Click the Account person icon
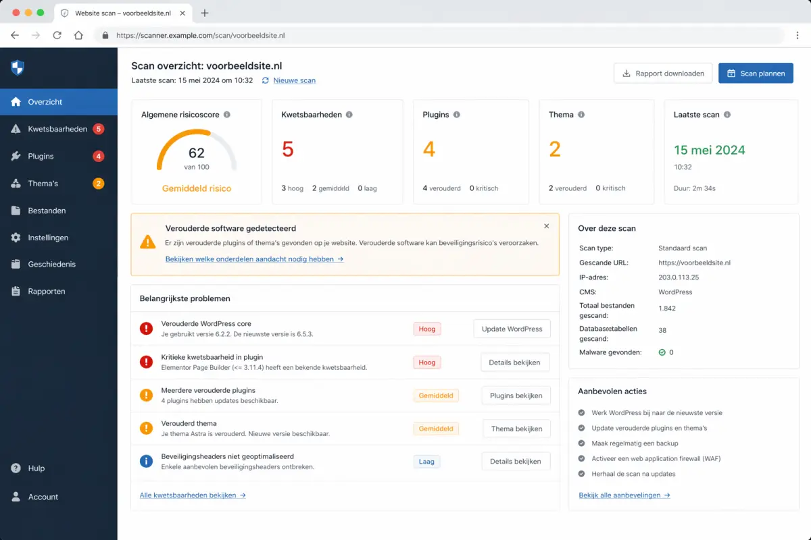 click(x=16, y=497)
